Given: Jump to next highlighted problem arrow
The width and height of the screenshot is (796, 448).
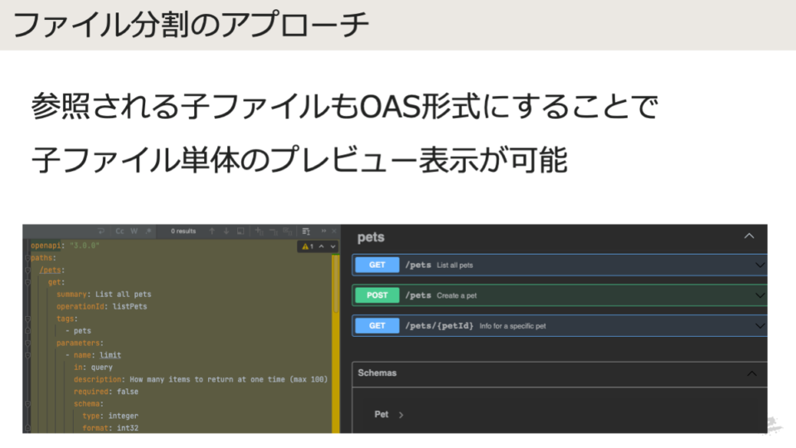Looking at the screenshot, I should tap(333, 246).
